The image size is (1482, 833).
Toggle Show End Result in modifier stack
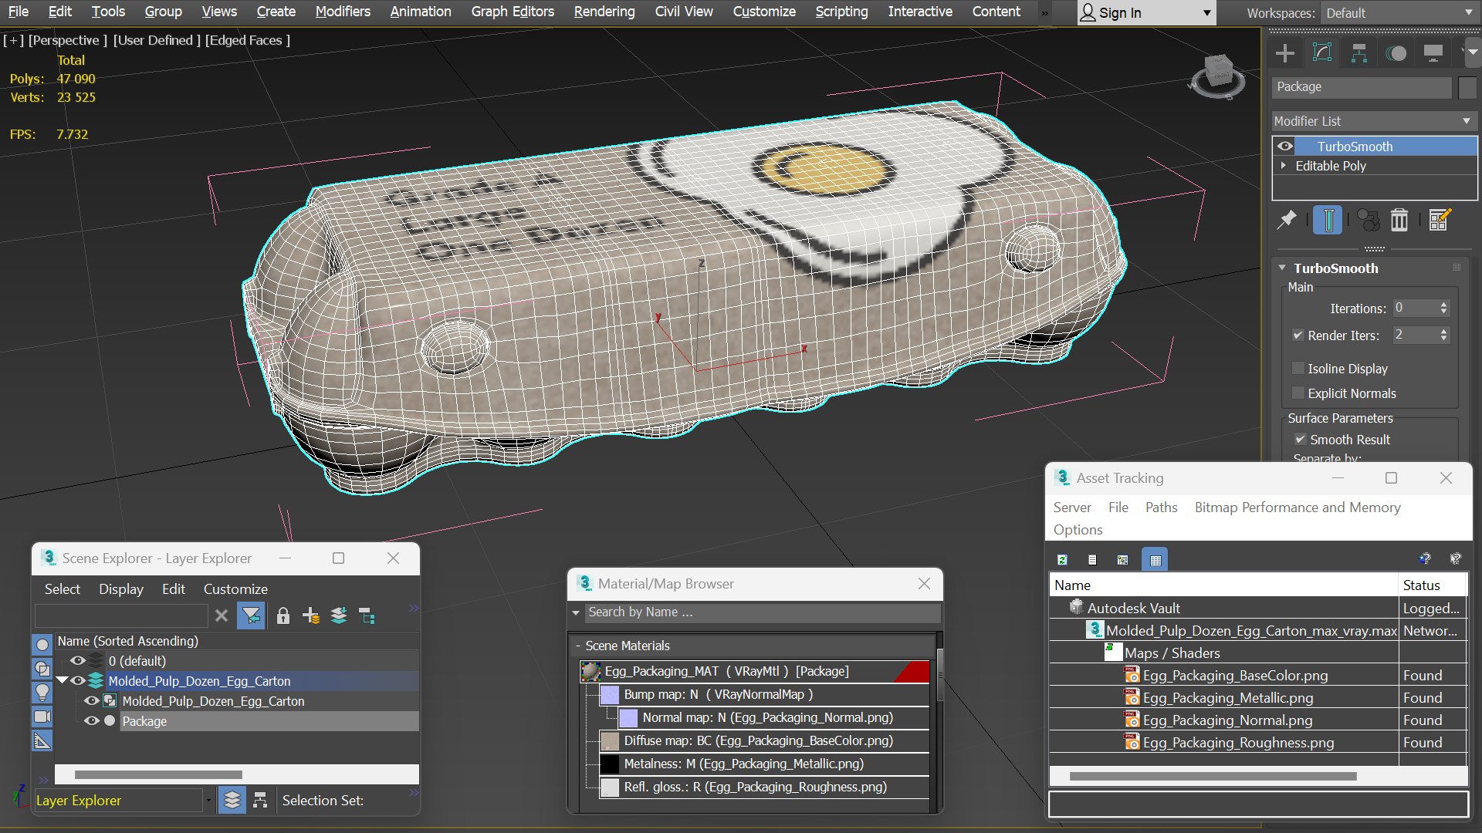pyautogui.click(x=1328, y=221)
